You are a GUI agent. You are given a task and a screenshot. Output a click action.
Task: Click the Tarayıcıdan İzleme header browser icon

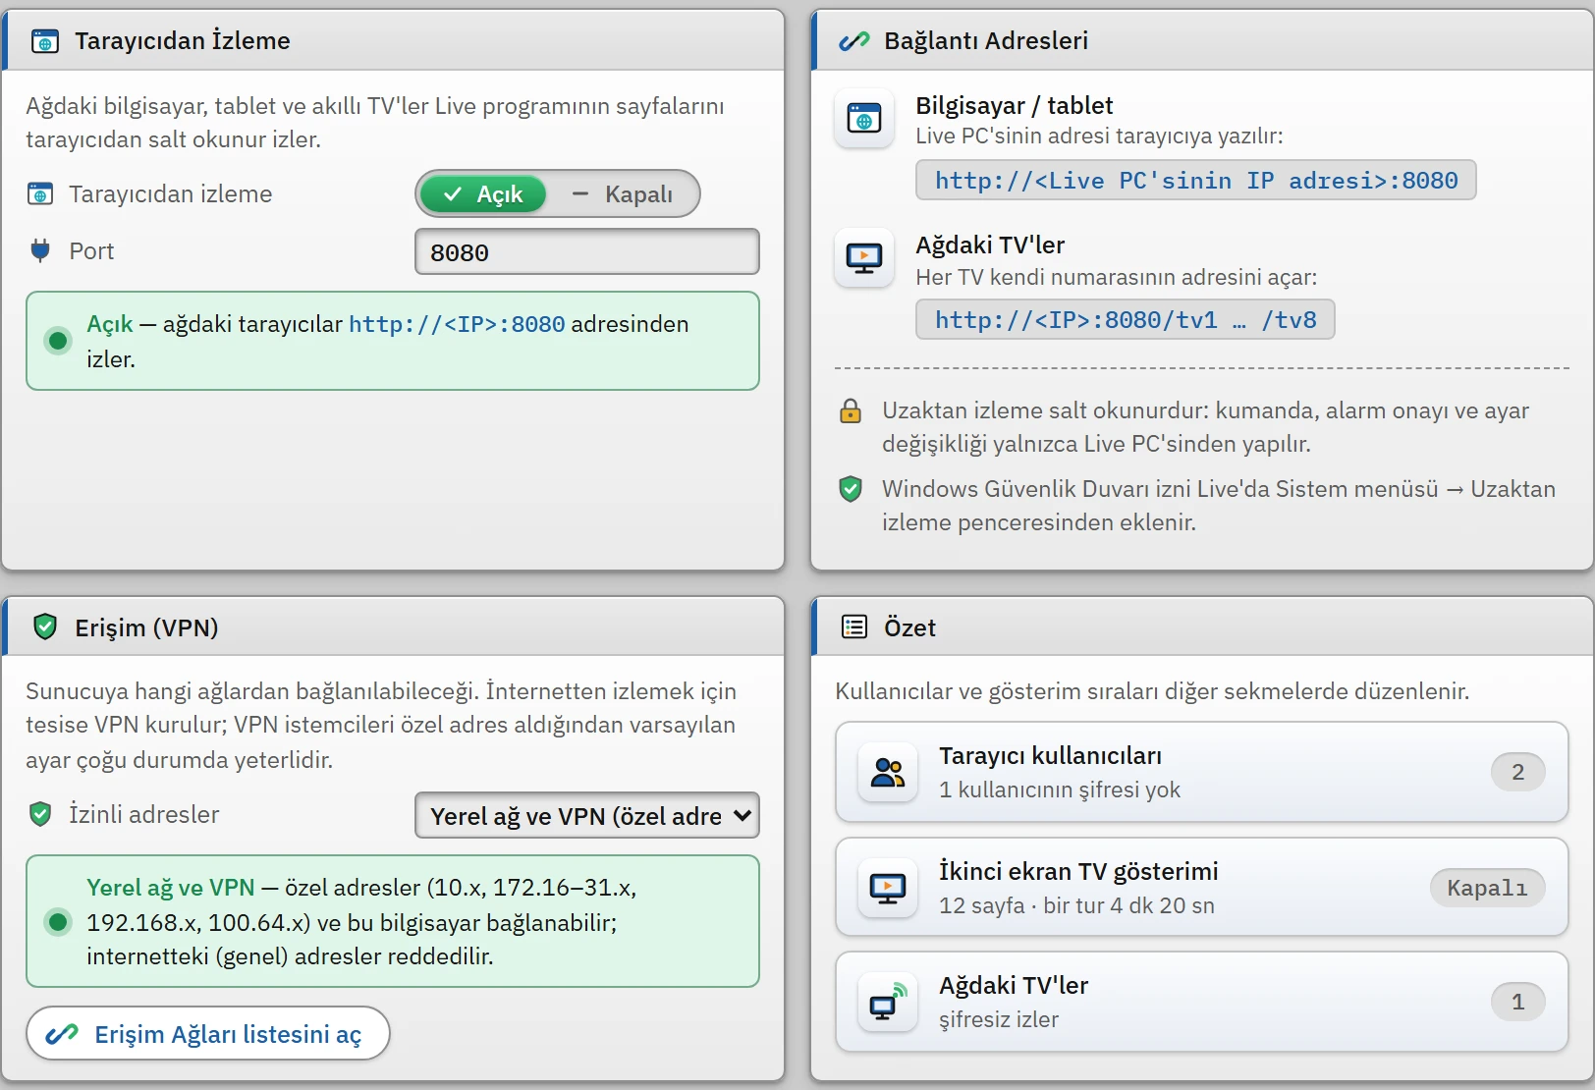(x=45, y=41)
